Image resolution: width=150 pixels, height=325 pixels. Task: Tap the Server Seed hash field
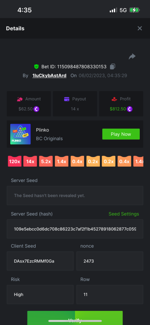coord(75,229)
